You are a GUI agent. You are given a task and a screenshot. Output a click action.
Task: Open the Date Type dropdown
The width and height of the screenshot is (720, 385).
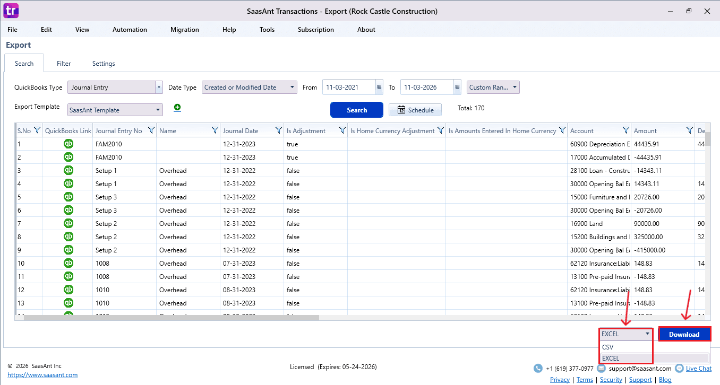coord(250,87)
